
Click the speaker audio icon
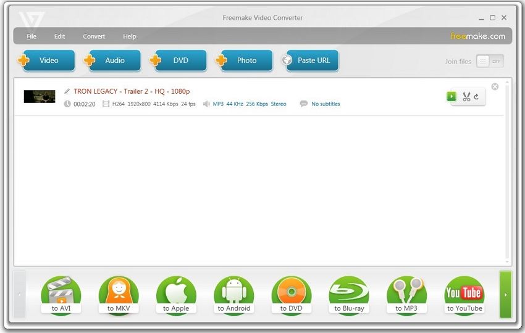tap(206, 104)
